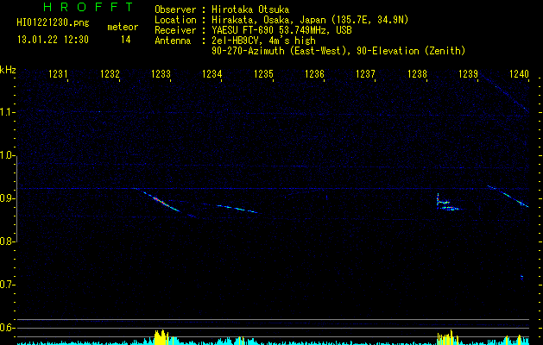Click the Receiver YAESU FT-690 line
This screenshot has height=345, width=543.
253,30
